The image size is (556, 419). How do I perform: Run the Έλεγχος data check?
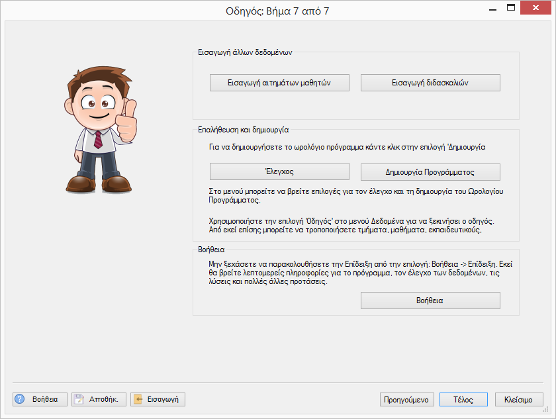279,171
